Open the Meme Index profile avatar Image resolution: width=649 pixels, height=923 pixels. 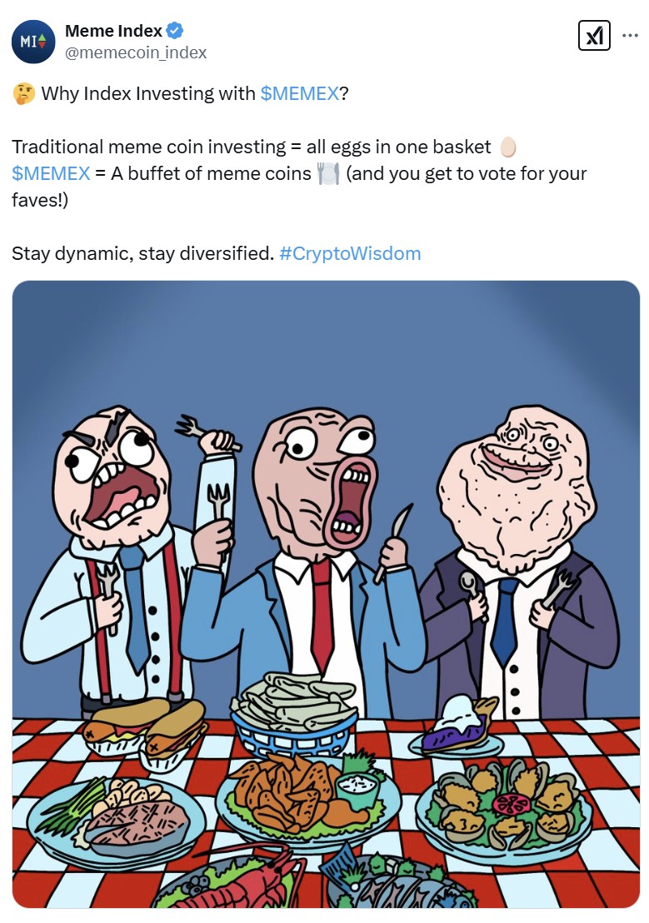point(33,42)
